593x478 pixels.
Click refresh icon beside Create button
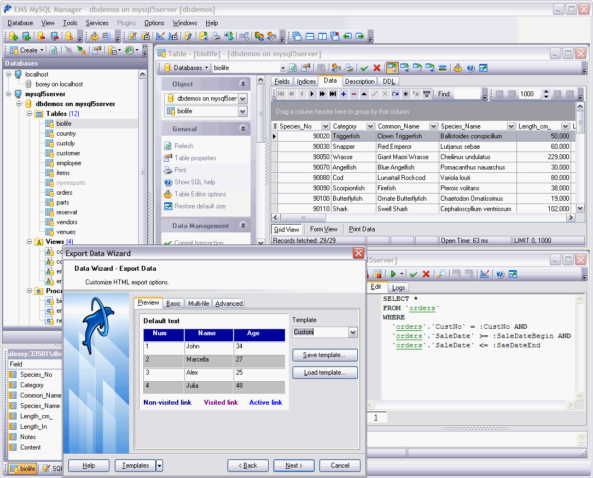point(53,50)
